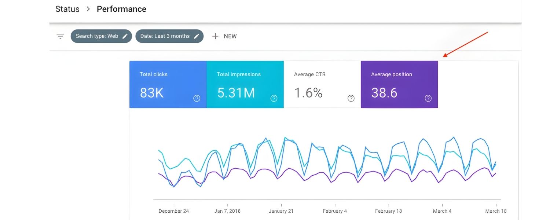Screen dimensions: 550x220
Task: Open the Total impressions help icon
Action: tap(274, 98)
